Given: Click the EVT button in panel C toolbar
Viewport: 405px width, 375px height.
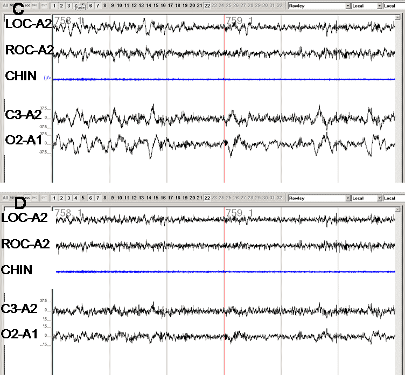Looking at the screenshot, I should (x=45, y=5).
